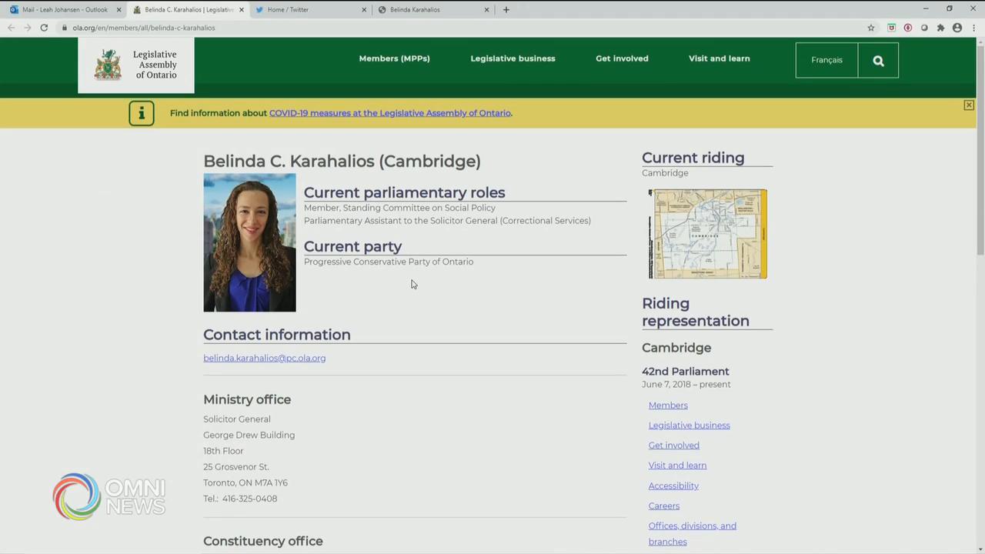Open the Legislative business menu
This screenshot has height=554, width=985.
pyautogui.click(x=513, y=58)
